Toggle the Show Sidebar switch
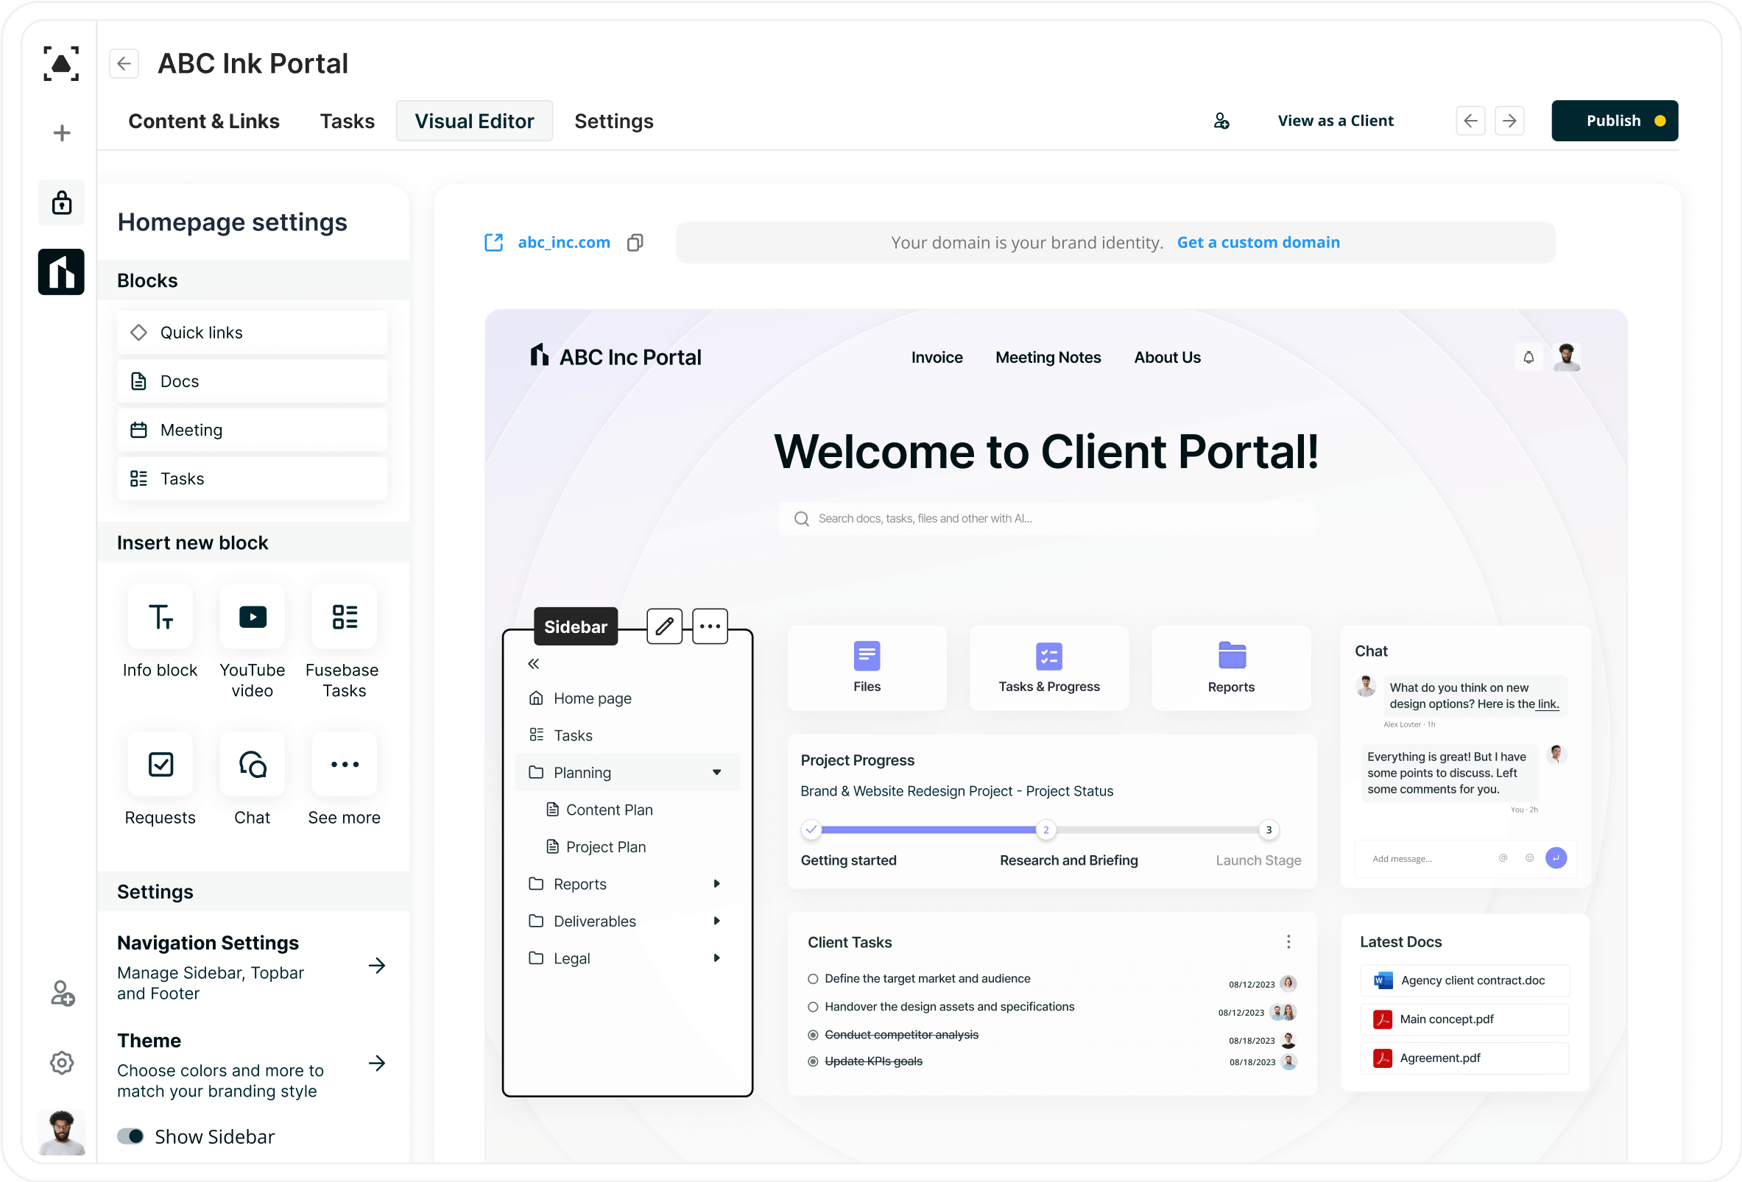Viewport: 1742px width, 1182px height. [x=131, y=1136]
